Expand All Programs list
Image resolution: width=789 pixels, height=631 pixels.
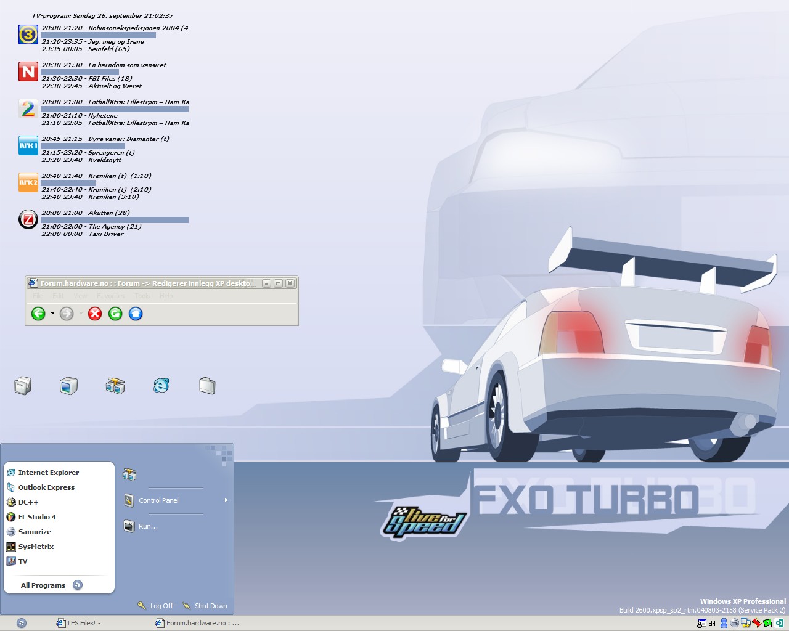point(51,585)
